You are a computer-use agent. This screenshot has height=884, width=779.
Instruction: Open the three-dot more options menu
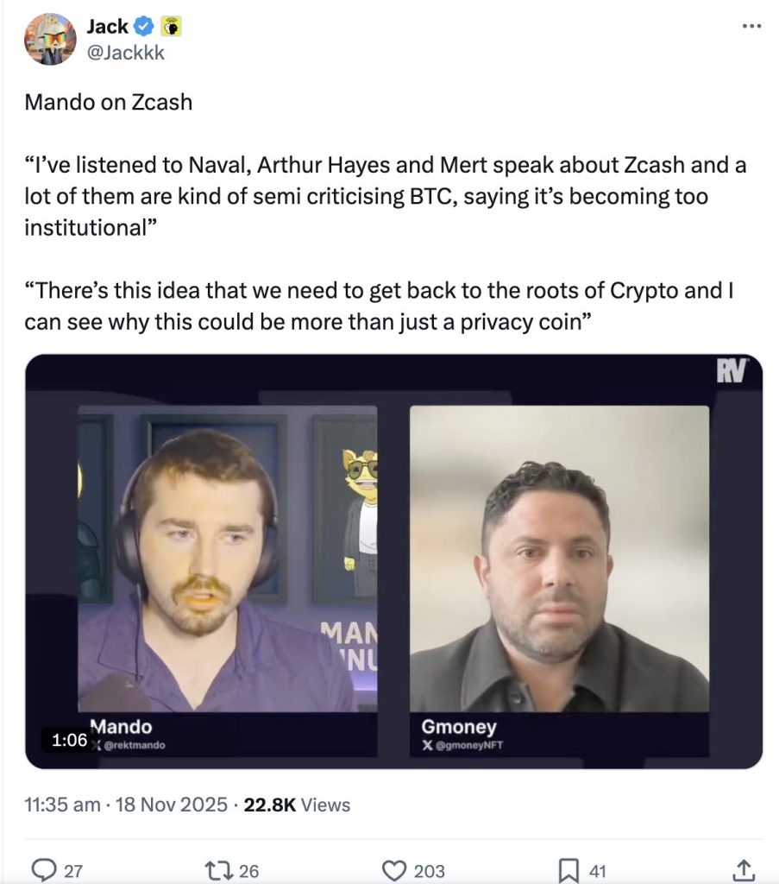[751, 27]
